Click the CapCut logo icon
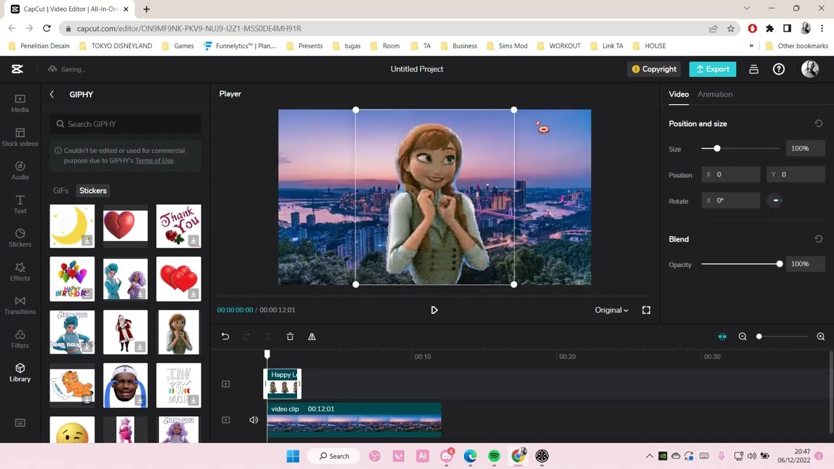 [x=18, y=69]
